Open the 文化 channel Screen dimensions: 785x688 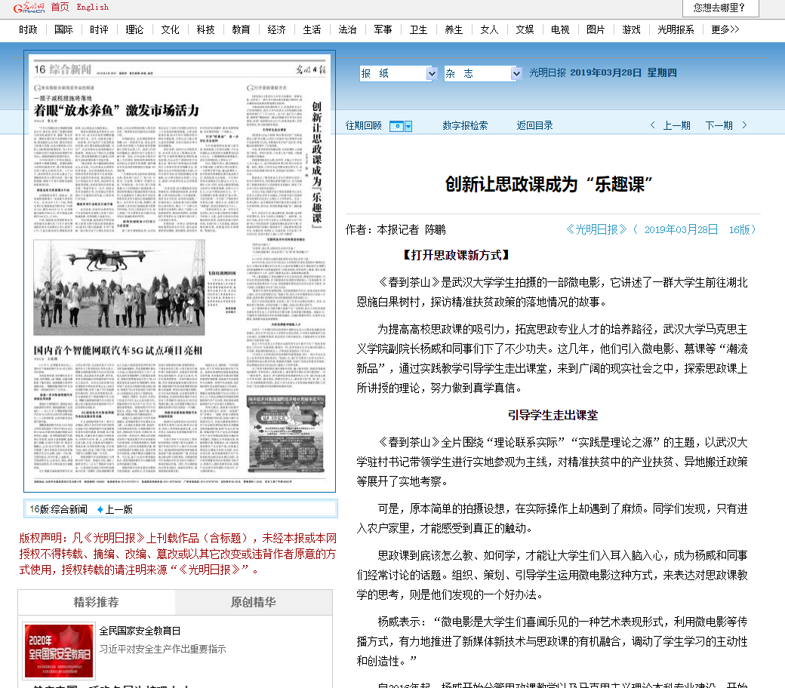click(x=171, y=30)
